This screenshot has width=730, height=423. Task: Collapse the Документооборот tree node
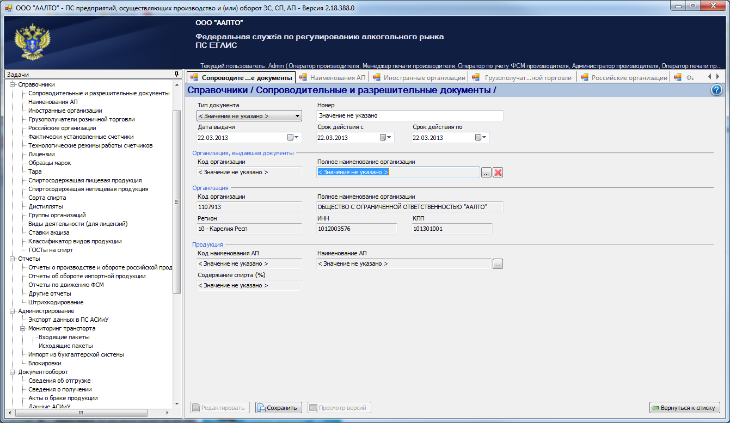tap(13, 372)
